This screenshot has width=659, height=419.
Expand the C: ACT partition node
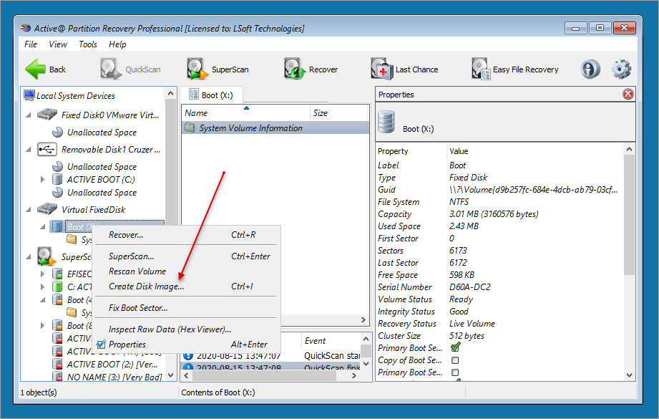(42, 287)
